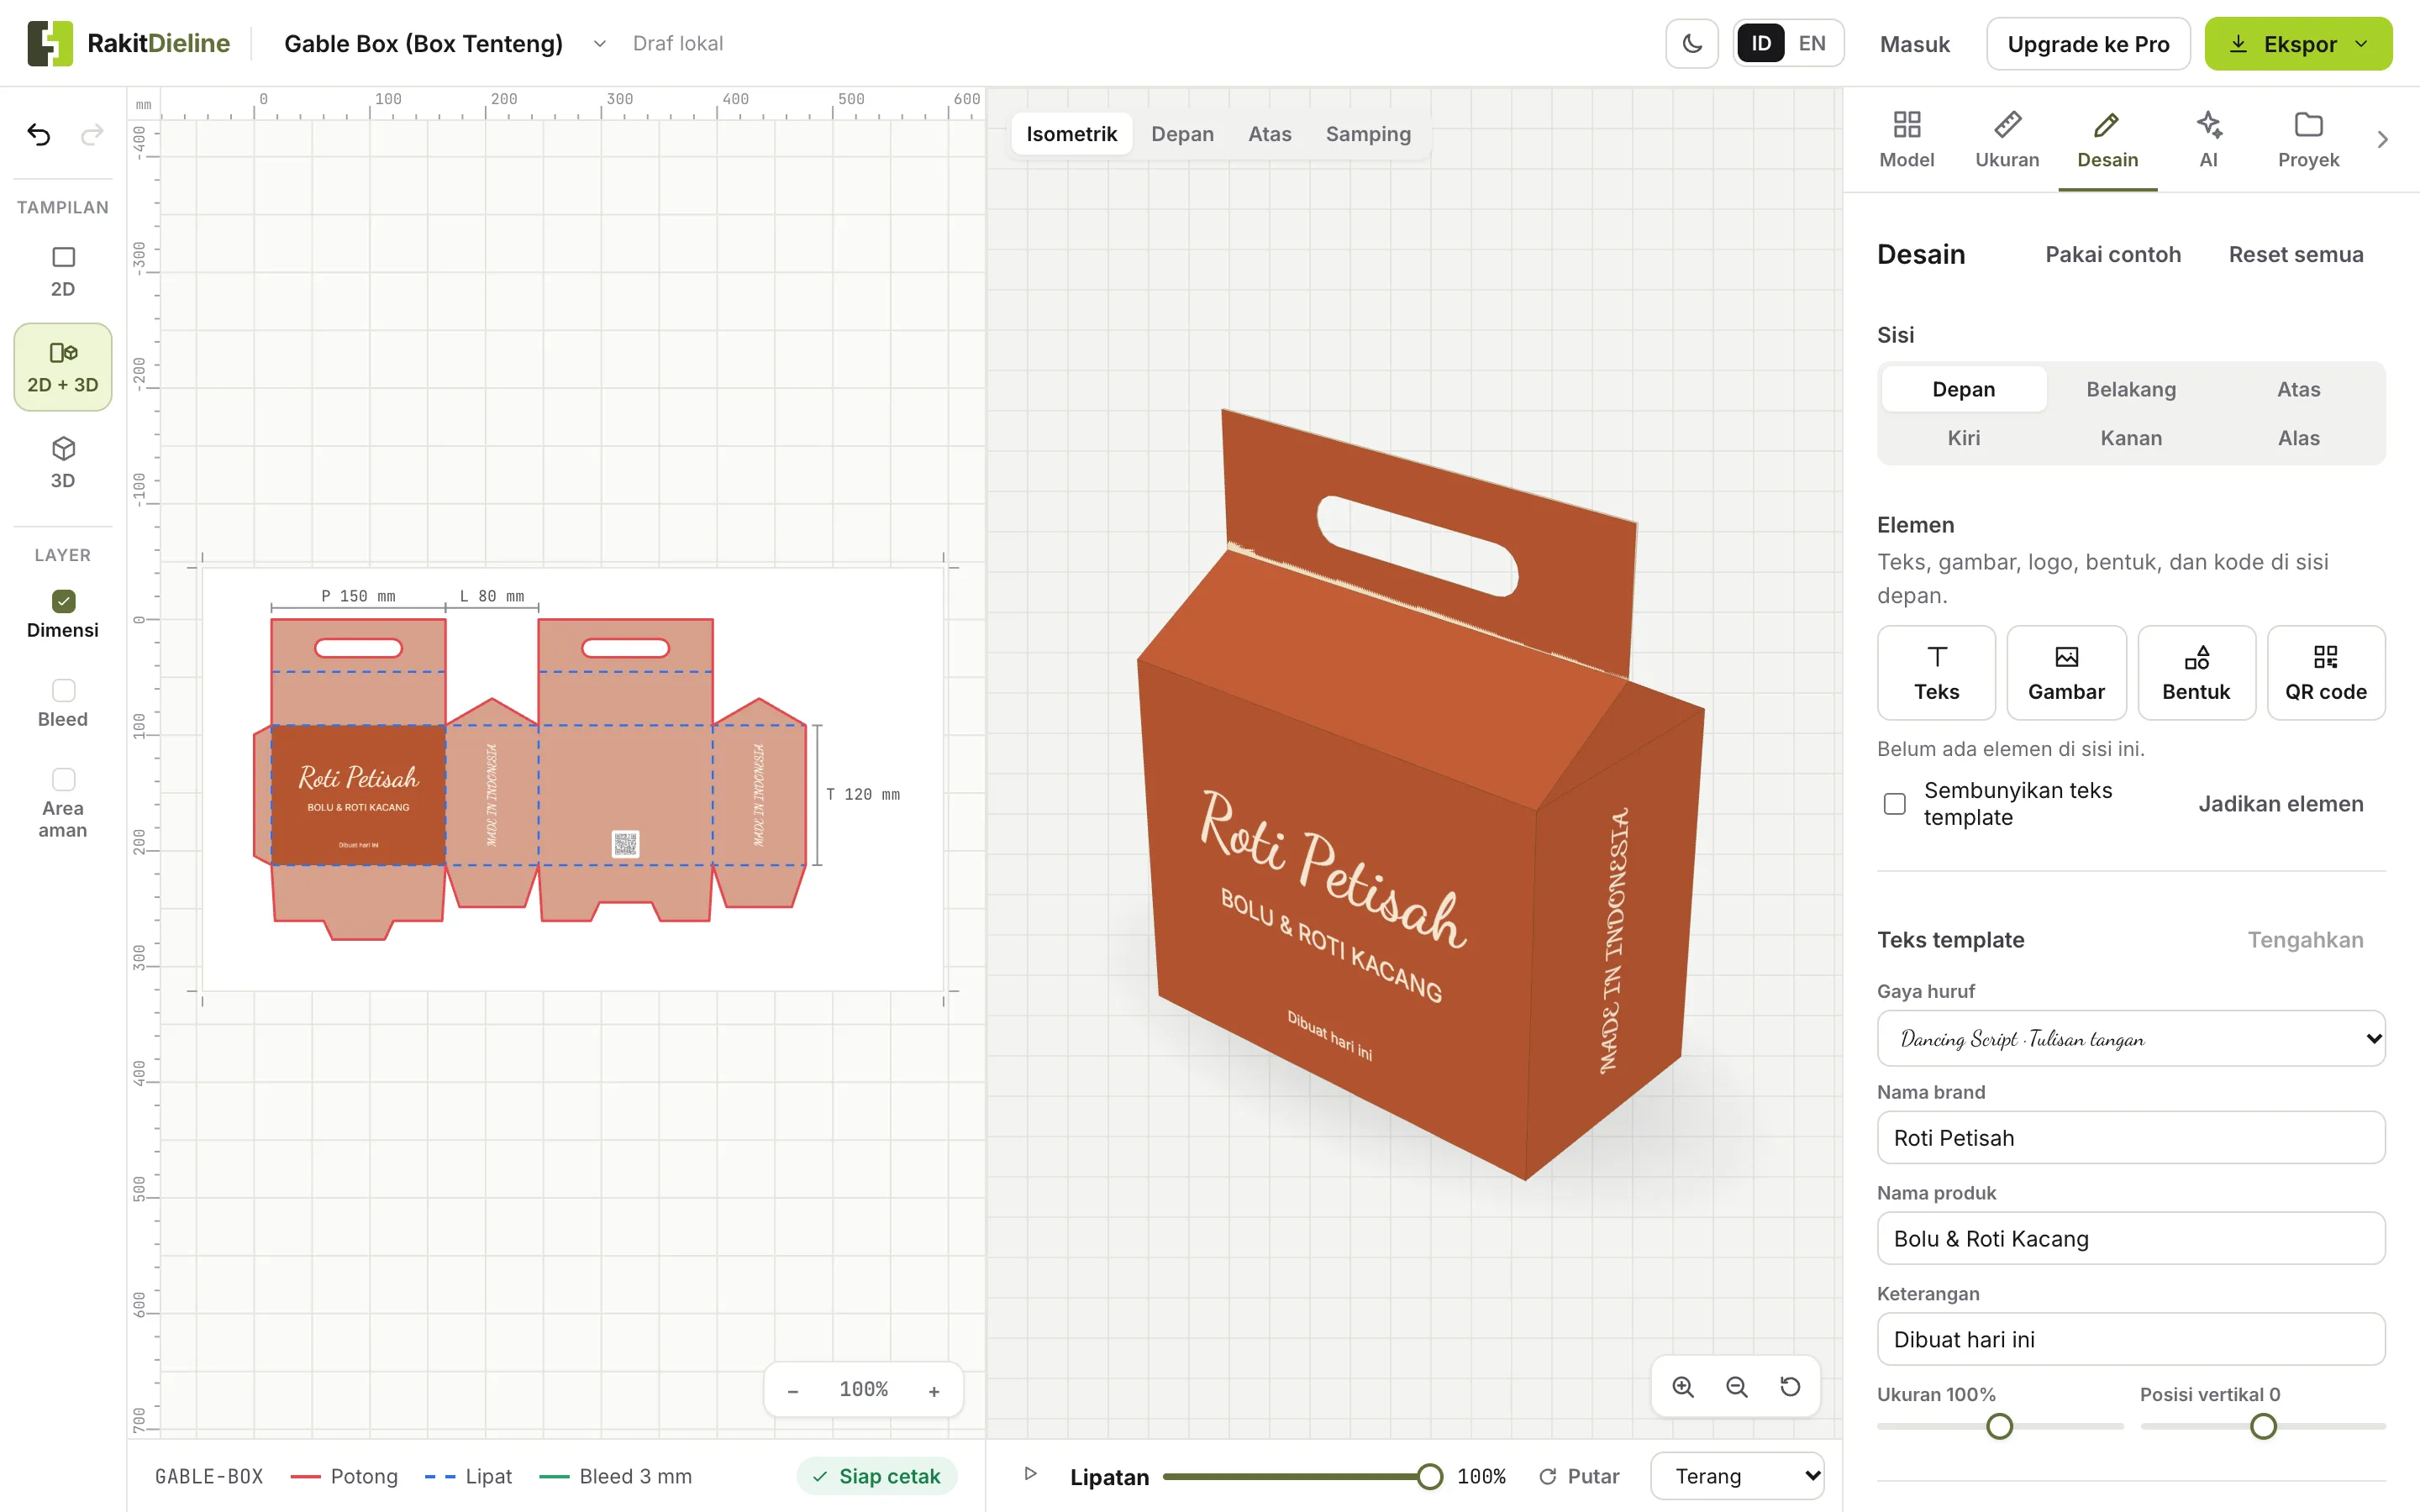Switch 3D view to Depan
The image size is (2420, 1512).
pos(1182,134)
